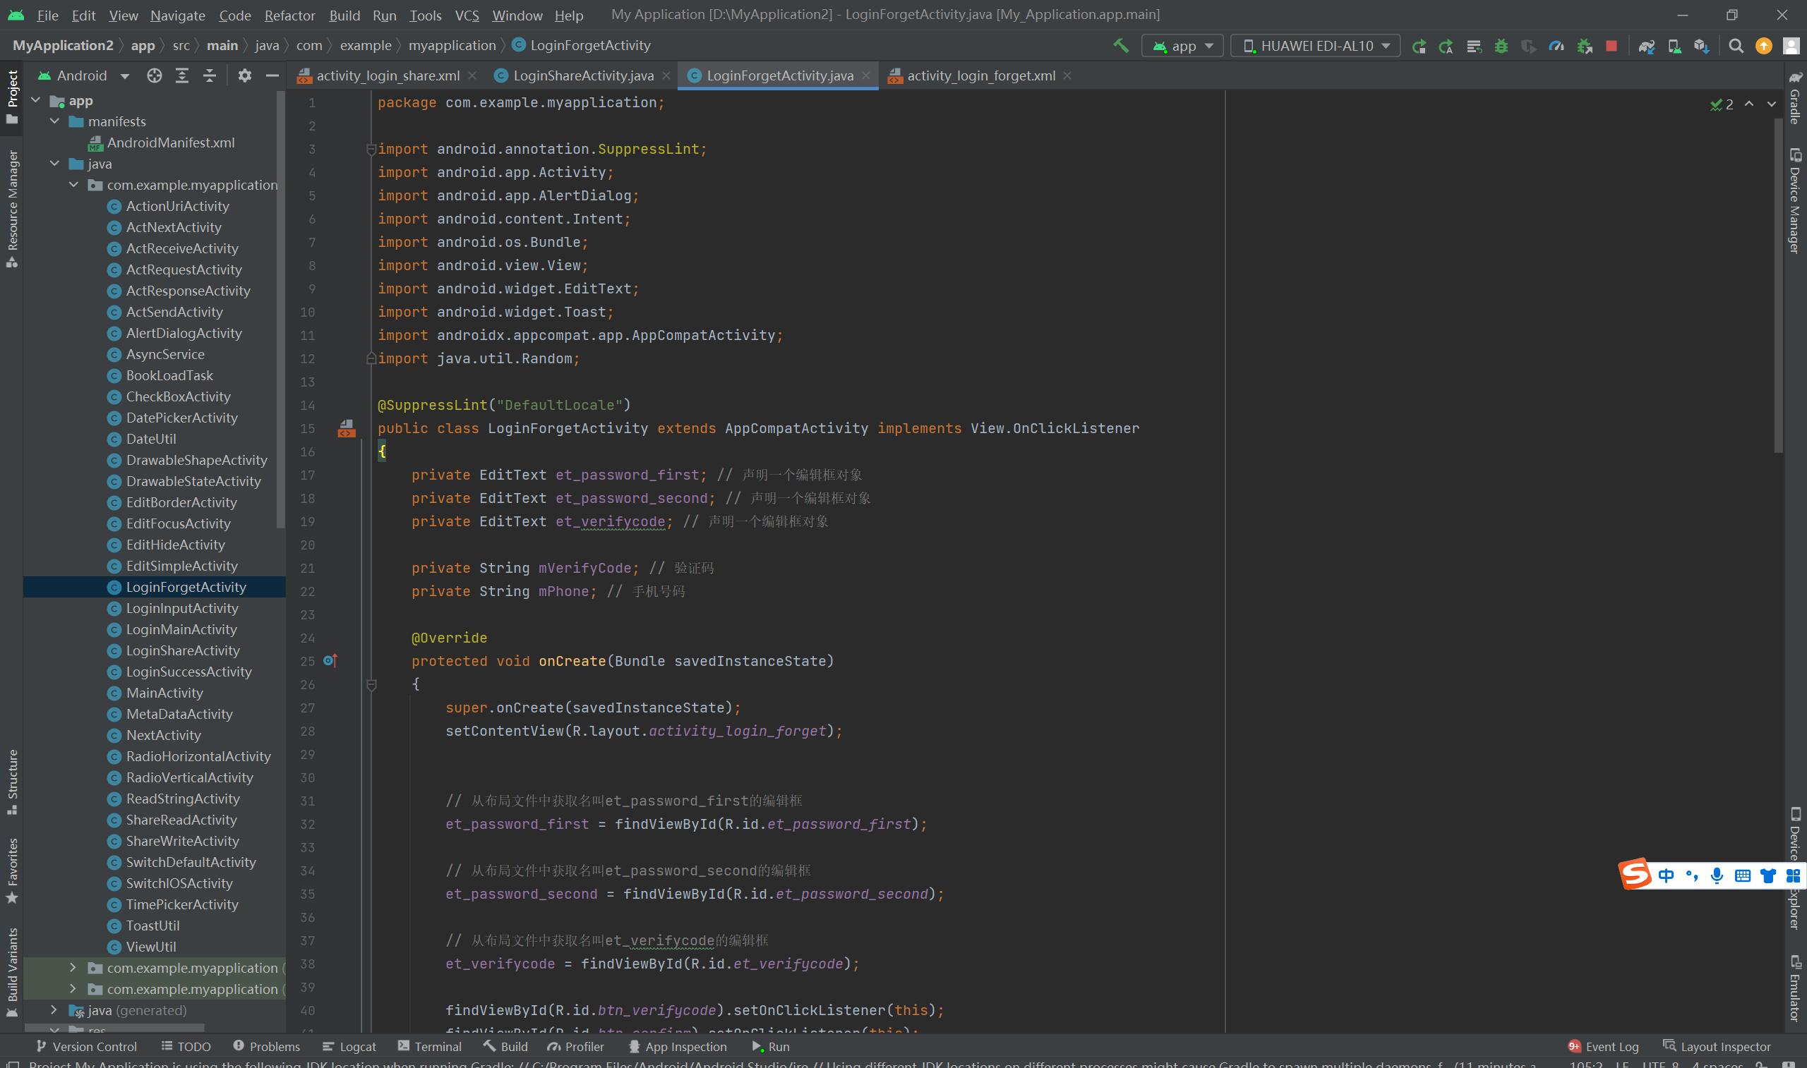
Task: Toggle the Project tool window tab
Action: (12, 95)
